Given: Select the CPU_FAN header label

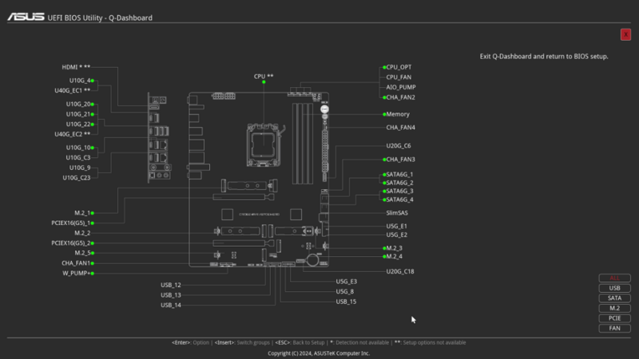Looking at the screenshot, I should pyautogui.click(x=399, y=77).
